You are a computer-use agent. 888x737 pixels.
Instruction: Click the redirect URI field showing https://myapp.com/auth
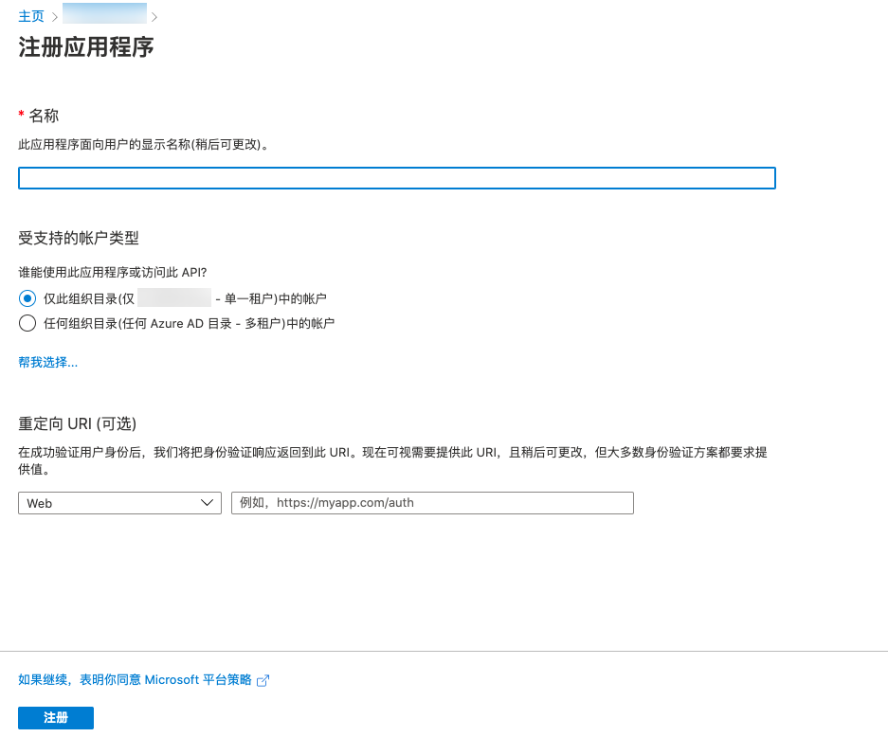point(432,503)
